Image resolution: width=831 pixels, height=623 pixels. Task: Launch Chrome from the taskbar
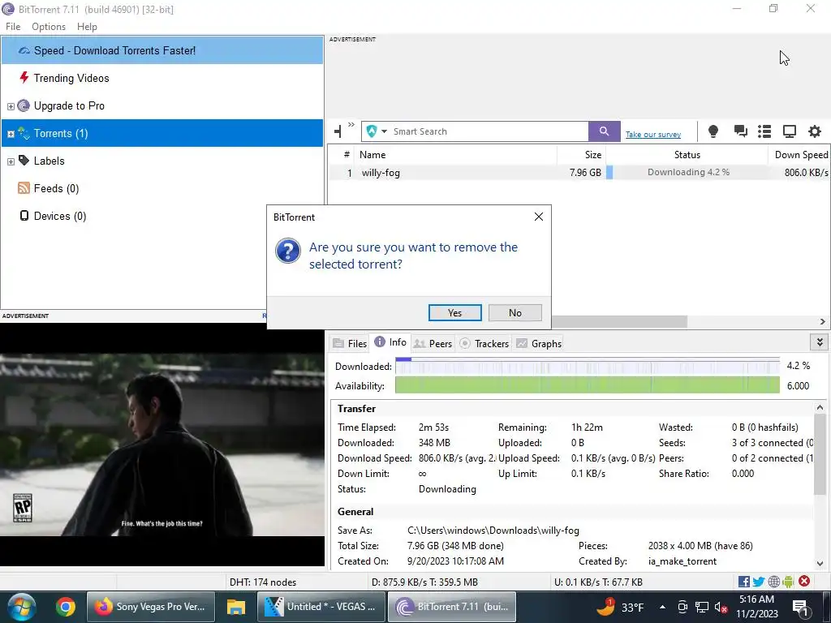click(x=65, y=607)
